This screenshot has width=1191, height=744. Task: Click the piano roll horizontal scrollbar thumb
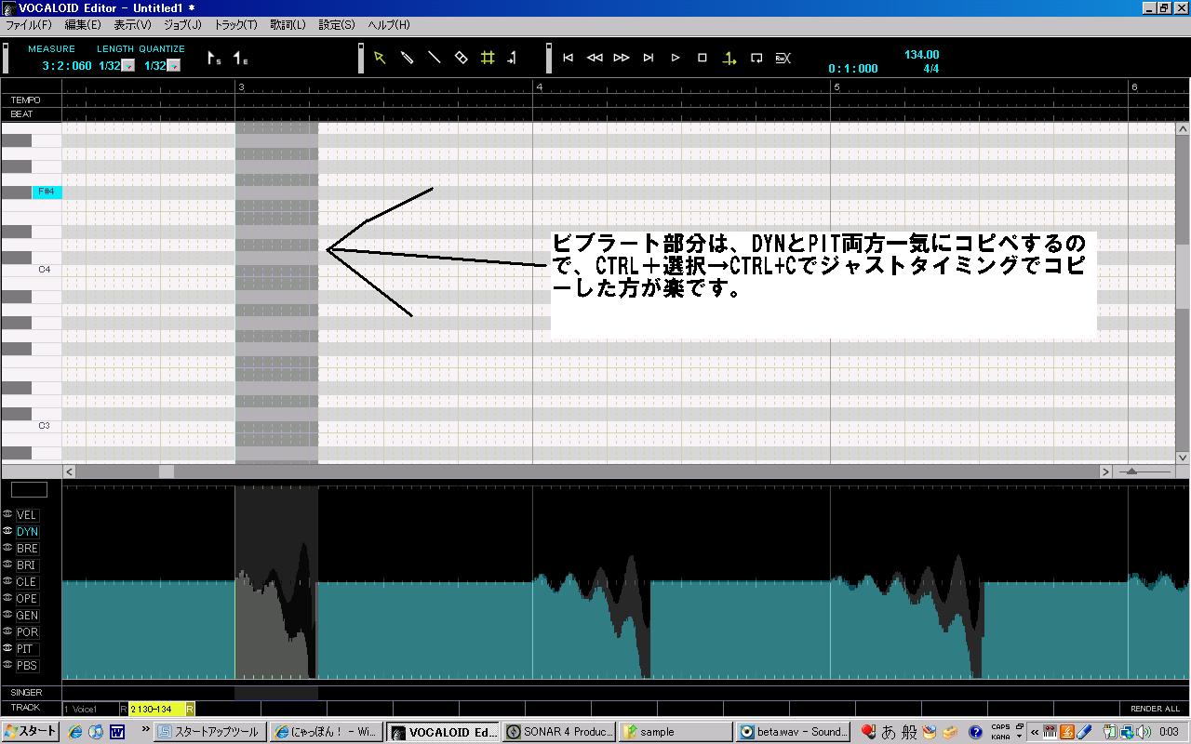point(166,472)
